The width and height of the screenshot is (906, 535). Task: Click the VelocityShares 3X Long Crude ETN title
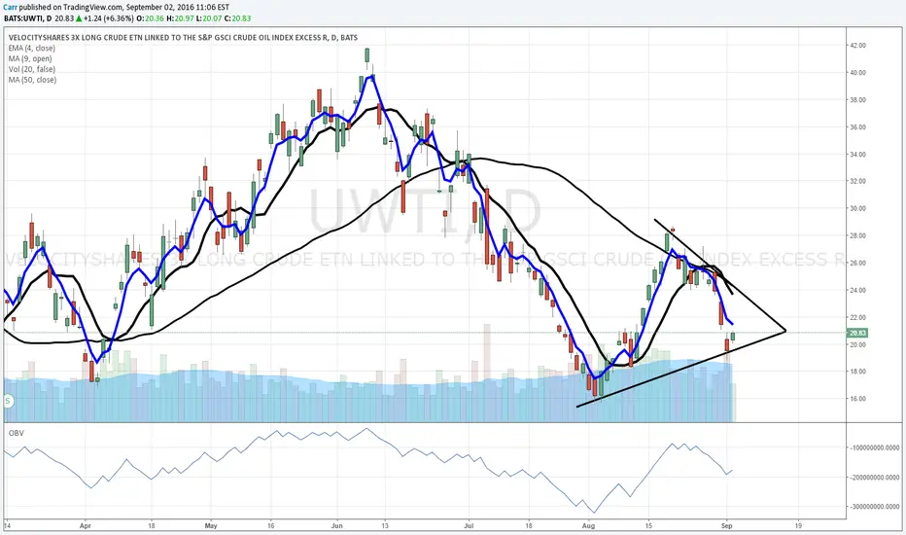pos(183,38)
